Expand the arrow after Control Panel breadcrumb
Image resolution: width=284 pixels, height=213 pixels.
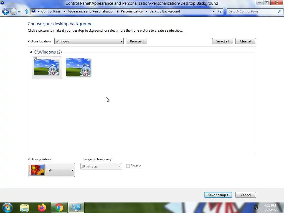(x=64, y=11)
